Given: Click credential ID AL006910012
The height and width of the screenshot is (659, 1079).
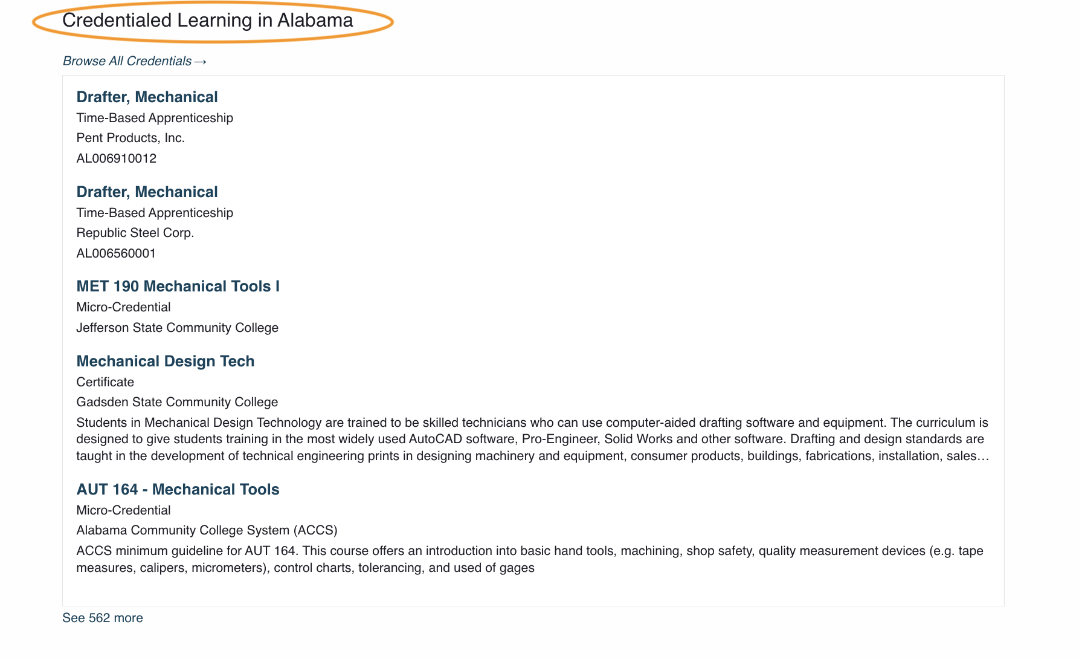Looking at the screenshot, I should (116, 158).
